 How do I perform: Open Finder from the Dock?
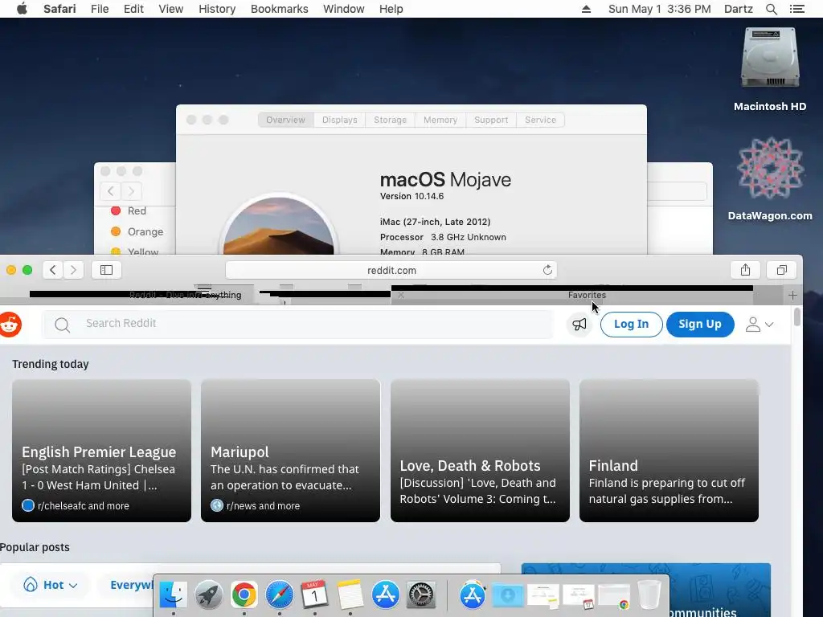point(174,595)
